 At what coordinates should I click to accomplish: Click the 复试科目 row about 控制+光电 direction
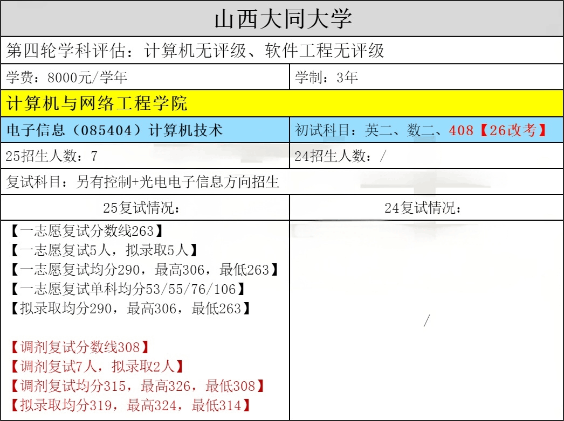pos(142,182)
